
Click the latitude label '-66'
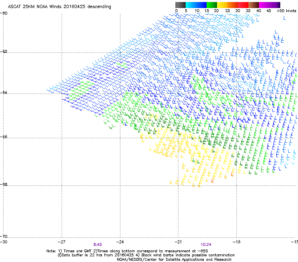pyautogui.click(x=4, y=137)
